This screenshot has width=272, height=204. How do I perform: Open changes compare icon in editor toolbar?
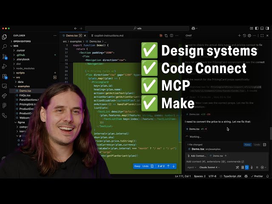(x=166, y=36)
